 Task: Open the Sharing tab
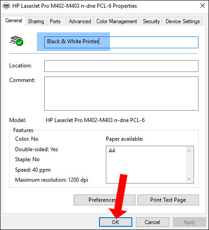[36, 21]
